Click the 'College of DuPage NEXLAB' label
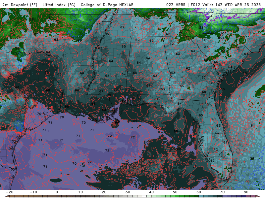The width and height of the screenshot is (265, 198). pos(107,5)
